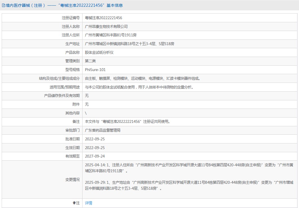Click the 生效日期 label cell

point(42,148)
